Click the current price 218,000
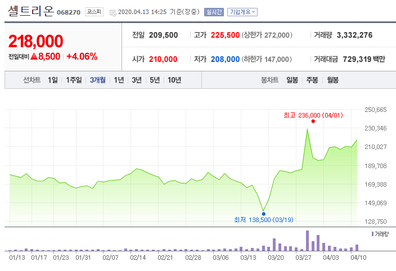 pos(35,41)
